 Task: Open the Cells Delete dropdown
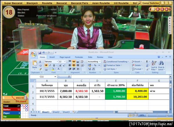click(x=137, y=65)
